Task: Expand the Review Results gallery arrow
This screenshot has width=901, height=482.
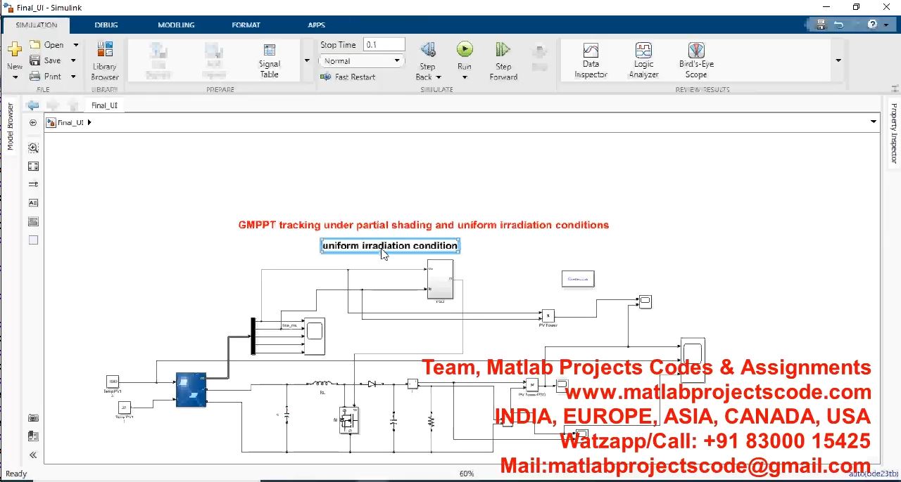Action: [838, 60]
